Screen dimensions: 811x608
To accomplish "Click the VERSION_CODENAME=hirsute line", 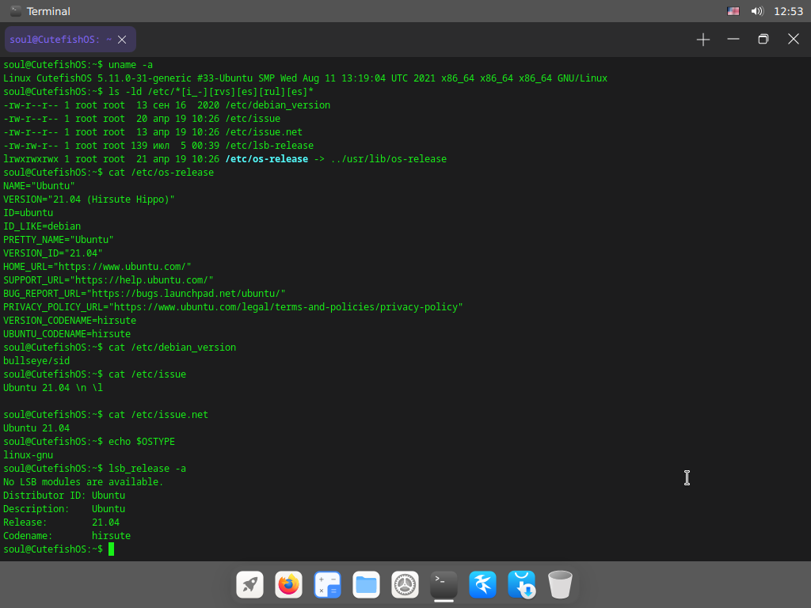I will tap(70, 320).
